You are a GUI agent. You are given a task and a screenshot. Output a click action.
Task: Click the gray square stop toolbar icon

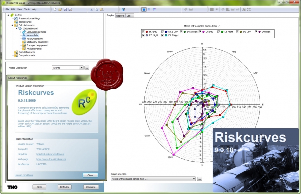[x=212, y=9]
